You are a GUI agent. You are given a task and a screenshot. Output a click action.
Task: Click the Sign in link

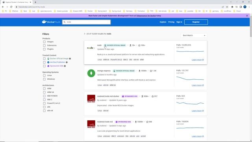tap(179, 22)
